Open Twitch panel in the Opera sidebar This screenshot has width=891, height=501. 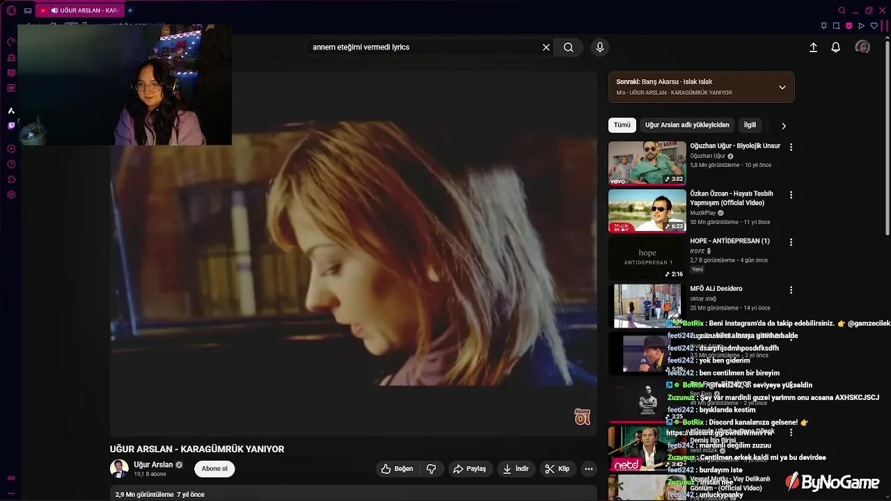[11, 126]
